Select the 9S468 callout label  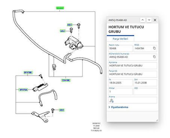click(60, 8)
